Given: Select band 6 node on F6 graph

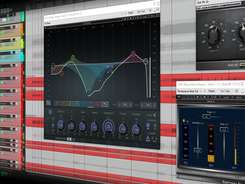Looking at the screenshot, I should (x=133, y=54).
